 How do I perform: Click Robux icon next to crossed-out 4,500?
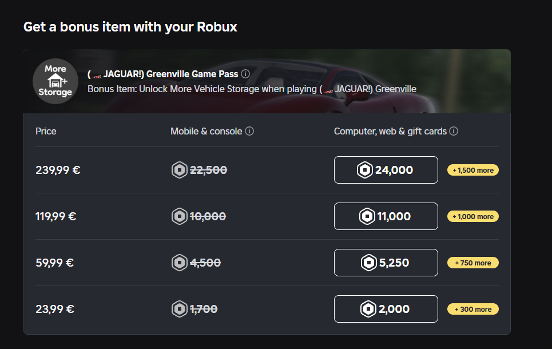[180, 263]
